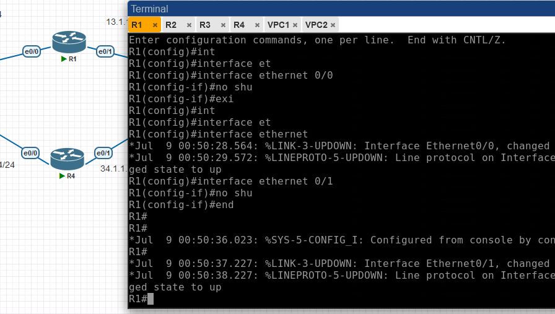Switch to the R4 terminal tab
Viewport: 555px width, 314px height.
[x=238, y=25]
